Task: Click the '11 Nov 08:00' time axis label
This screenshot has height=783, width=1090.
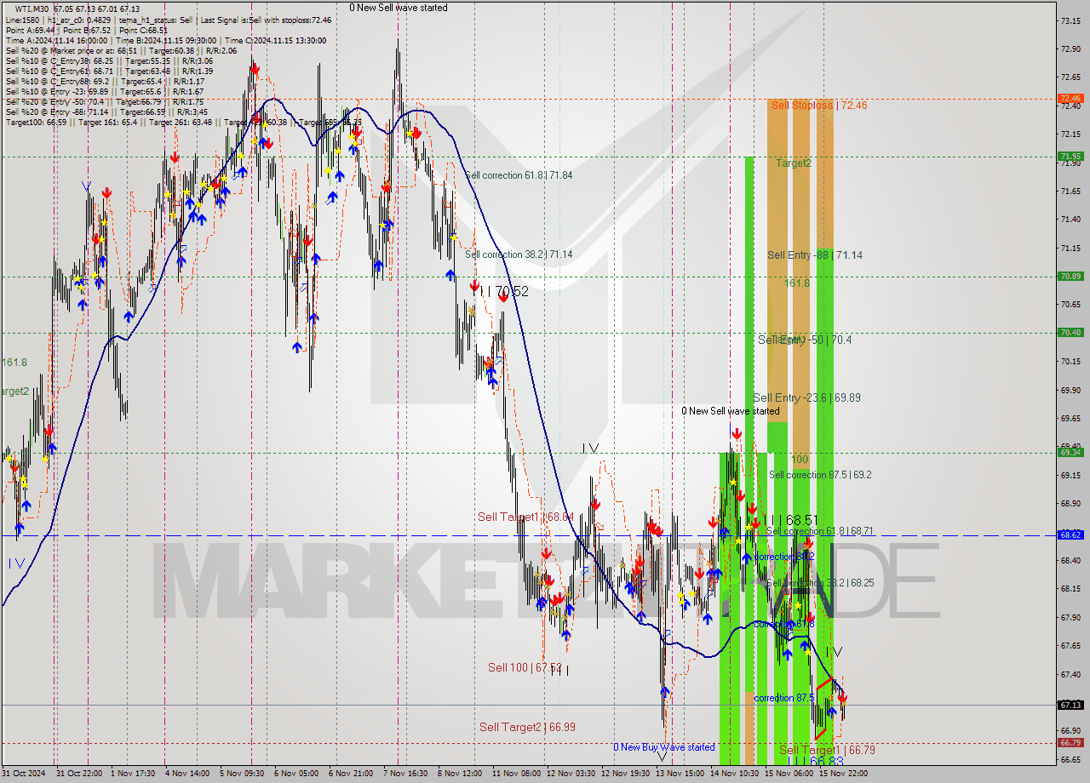Action: tap(514, 774)
